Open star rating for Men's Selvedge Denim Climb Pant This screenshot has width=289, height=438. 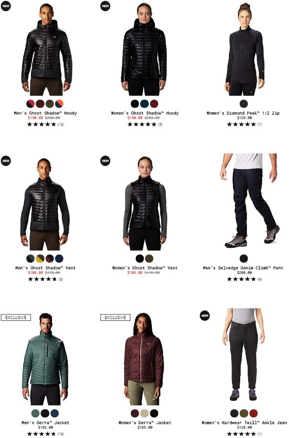coord(244,279)
